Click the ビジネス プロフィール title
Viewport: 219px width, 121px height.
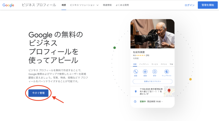click(39, 5)
